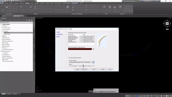
Task: Click the Catchments icon in the tree
Action: 3,38
